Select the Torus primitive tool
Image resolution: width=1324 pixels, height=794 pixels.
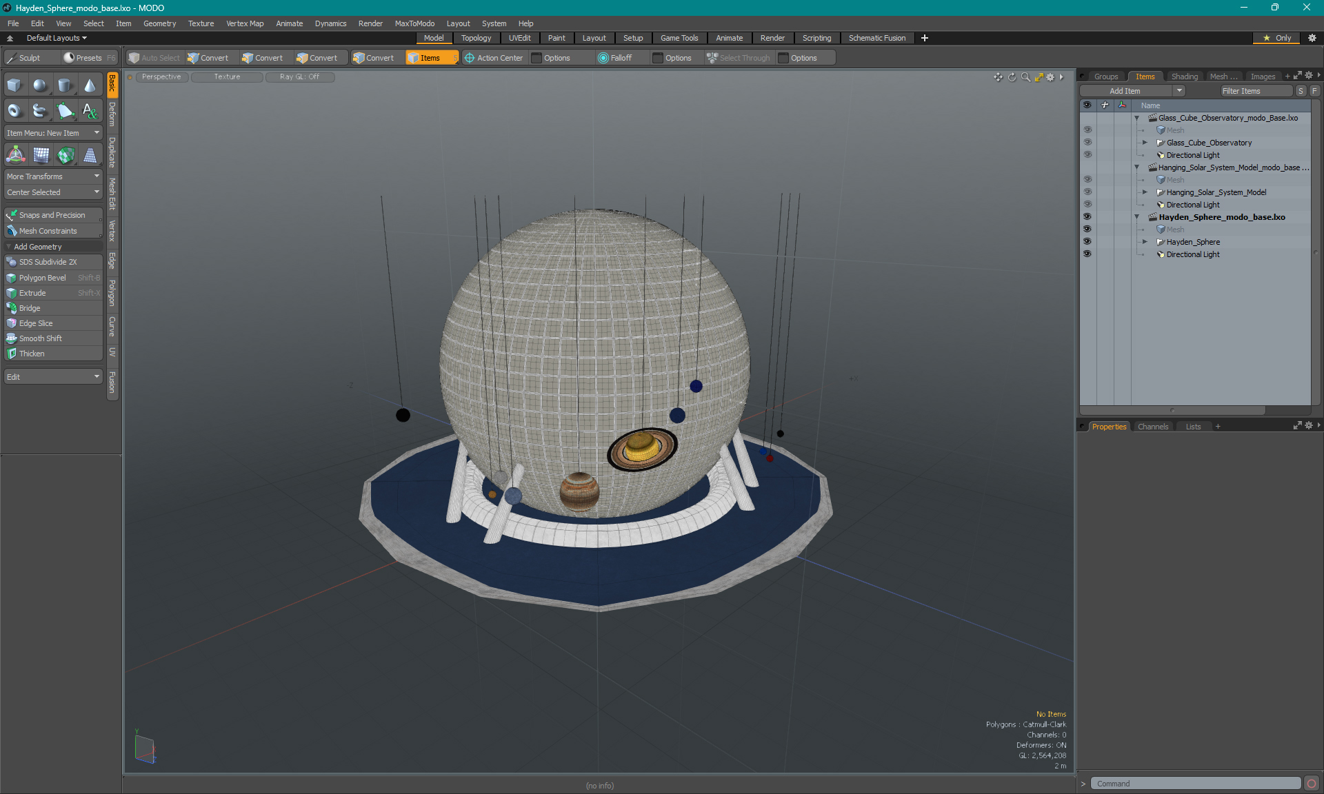[14, 110]
